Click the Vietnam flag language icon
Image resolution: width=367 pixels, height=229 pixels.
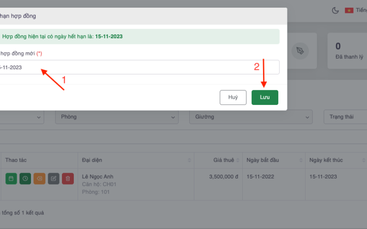click(349, 10)
